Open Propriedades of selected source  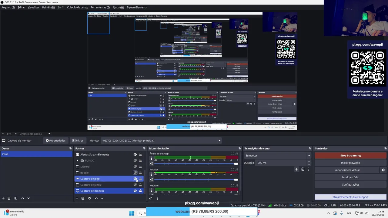click(55, 140)
